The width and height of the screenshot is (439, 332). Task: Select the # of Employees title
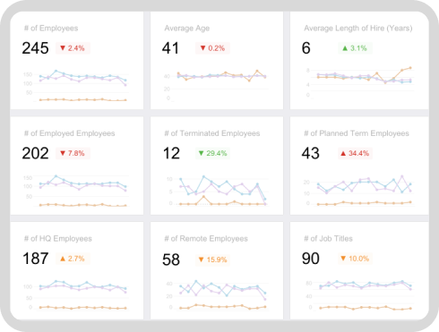[x=51, y=28]
